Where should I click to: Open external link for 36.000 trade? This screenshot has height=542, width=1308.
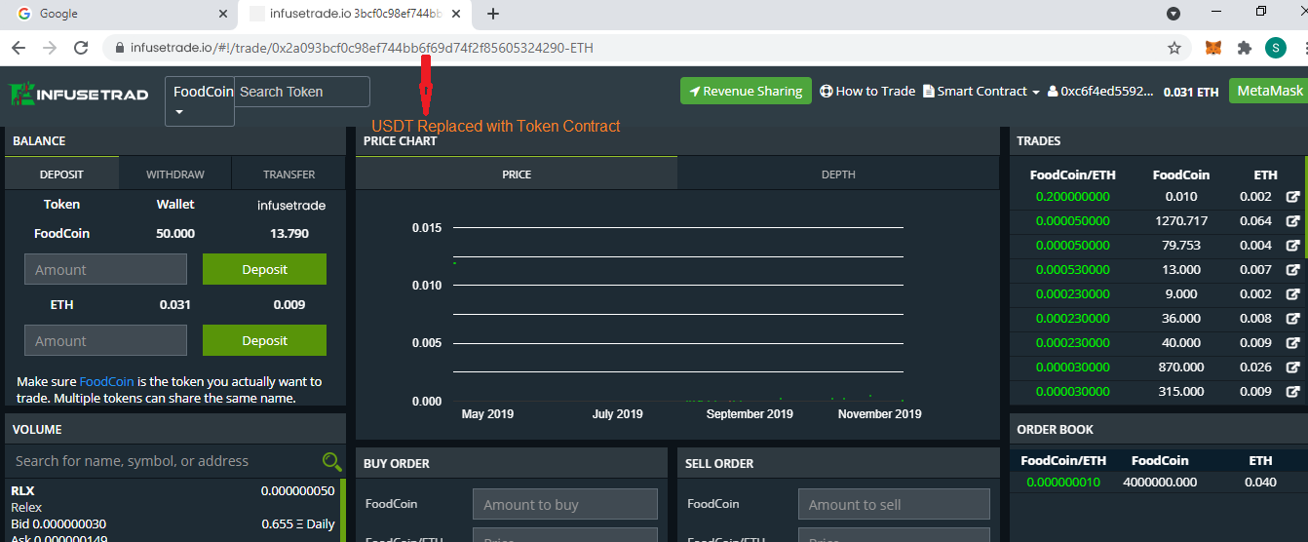pos(1292,319)
